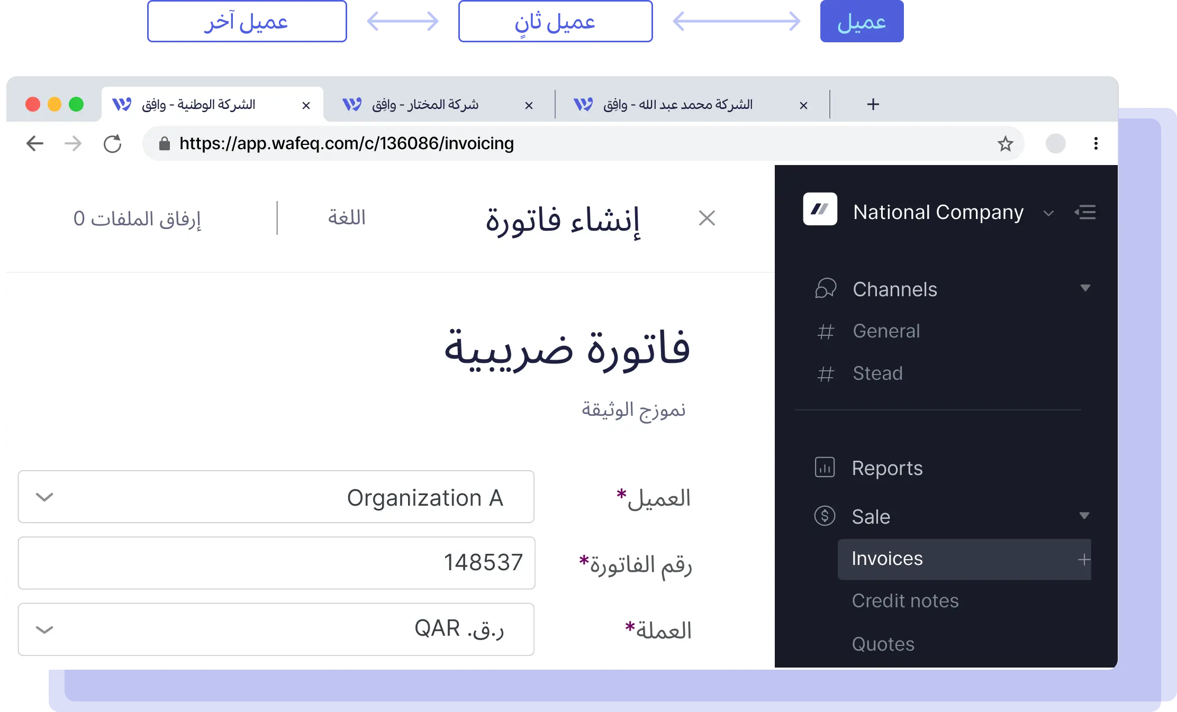The image size is (1177, 712).
Task: Open the customer dropdown showing Organization A
Action: (x=276, y=497)
